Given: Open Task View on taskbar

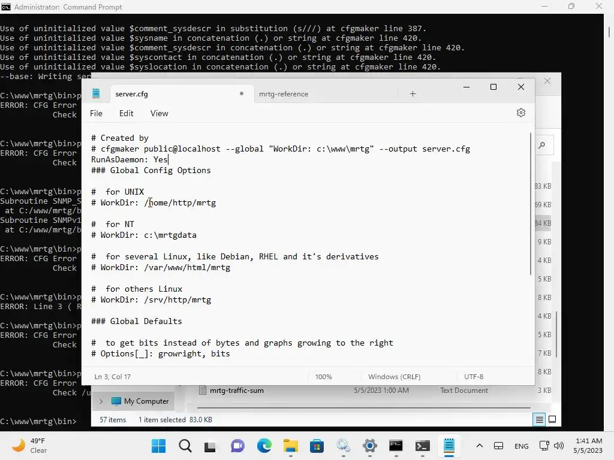Looking at the screenshot, I should point(210,446).
